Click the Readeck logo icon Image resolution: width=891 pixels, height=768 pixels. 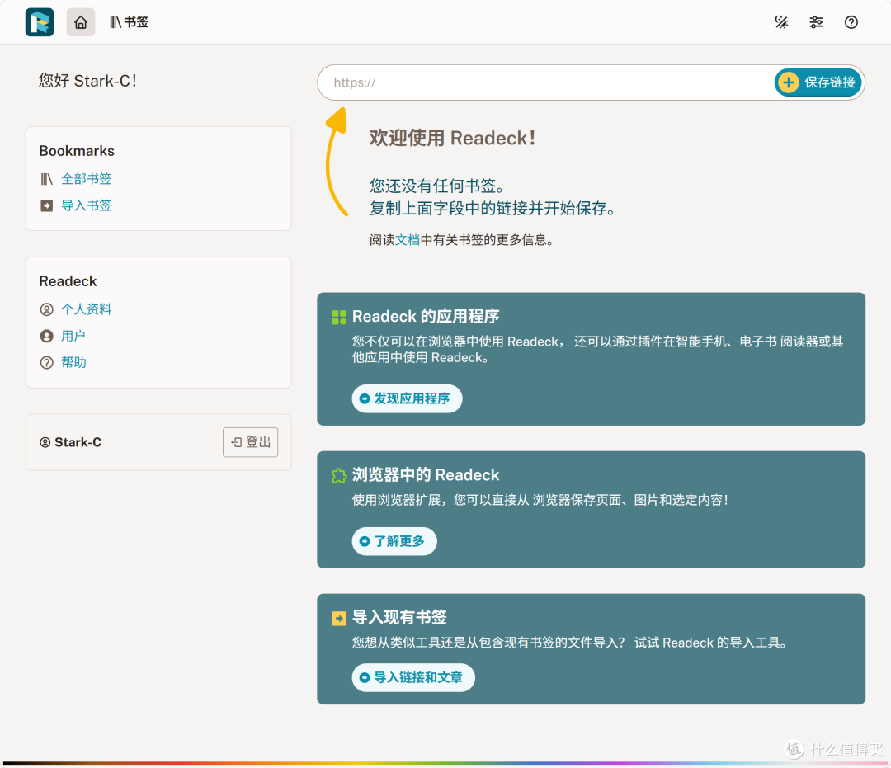(40, 22)
